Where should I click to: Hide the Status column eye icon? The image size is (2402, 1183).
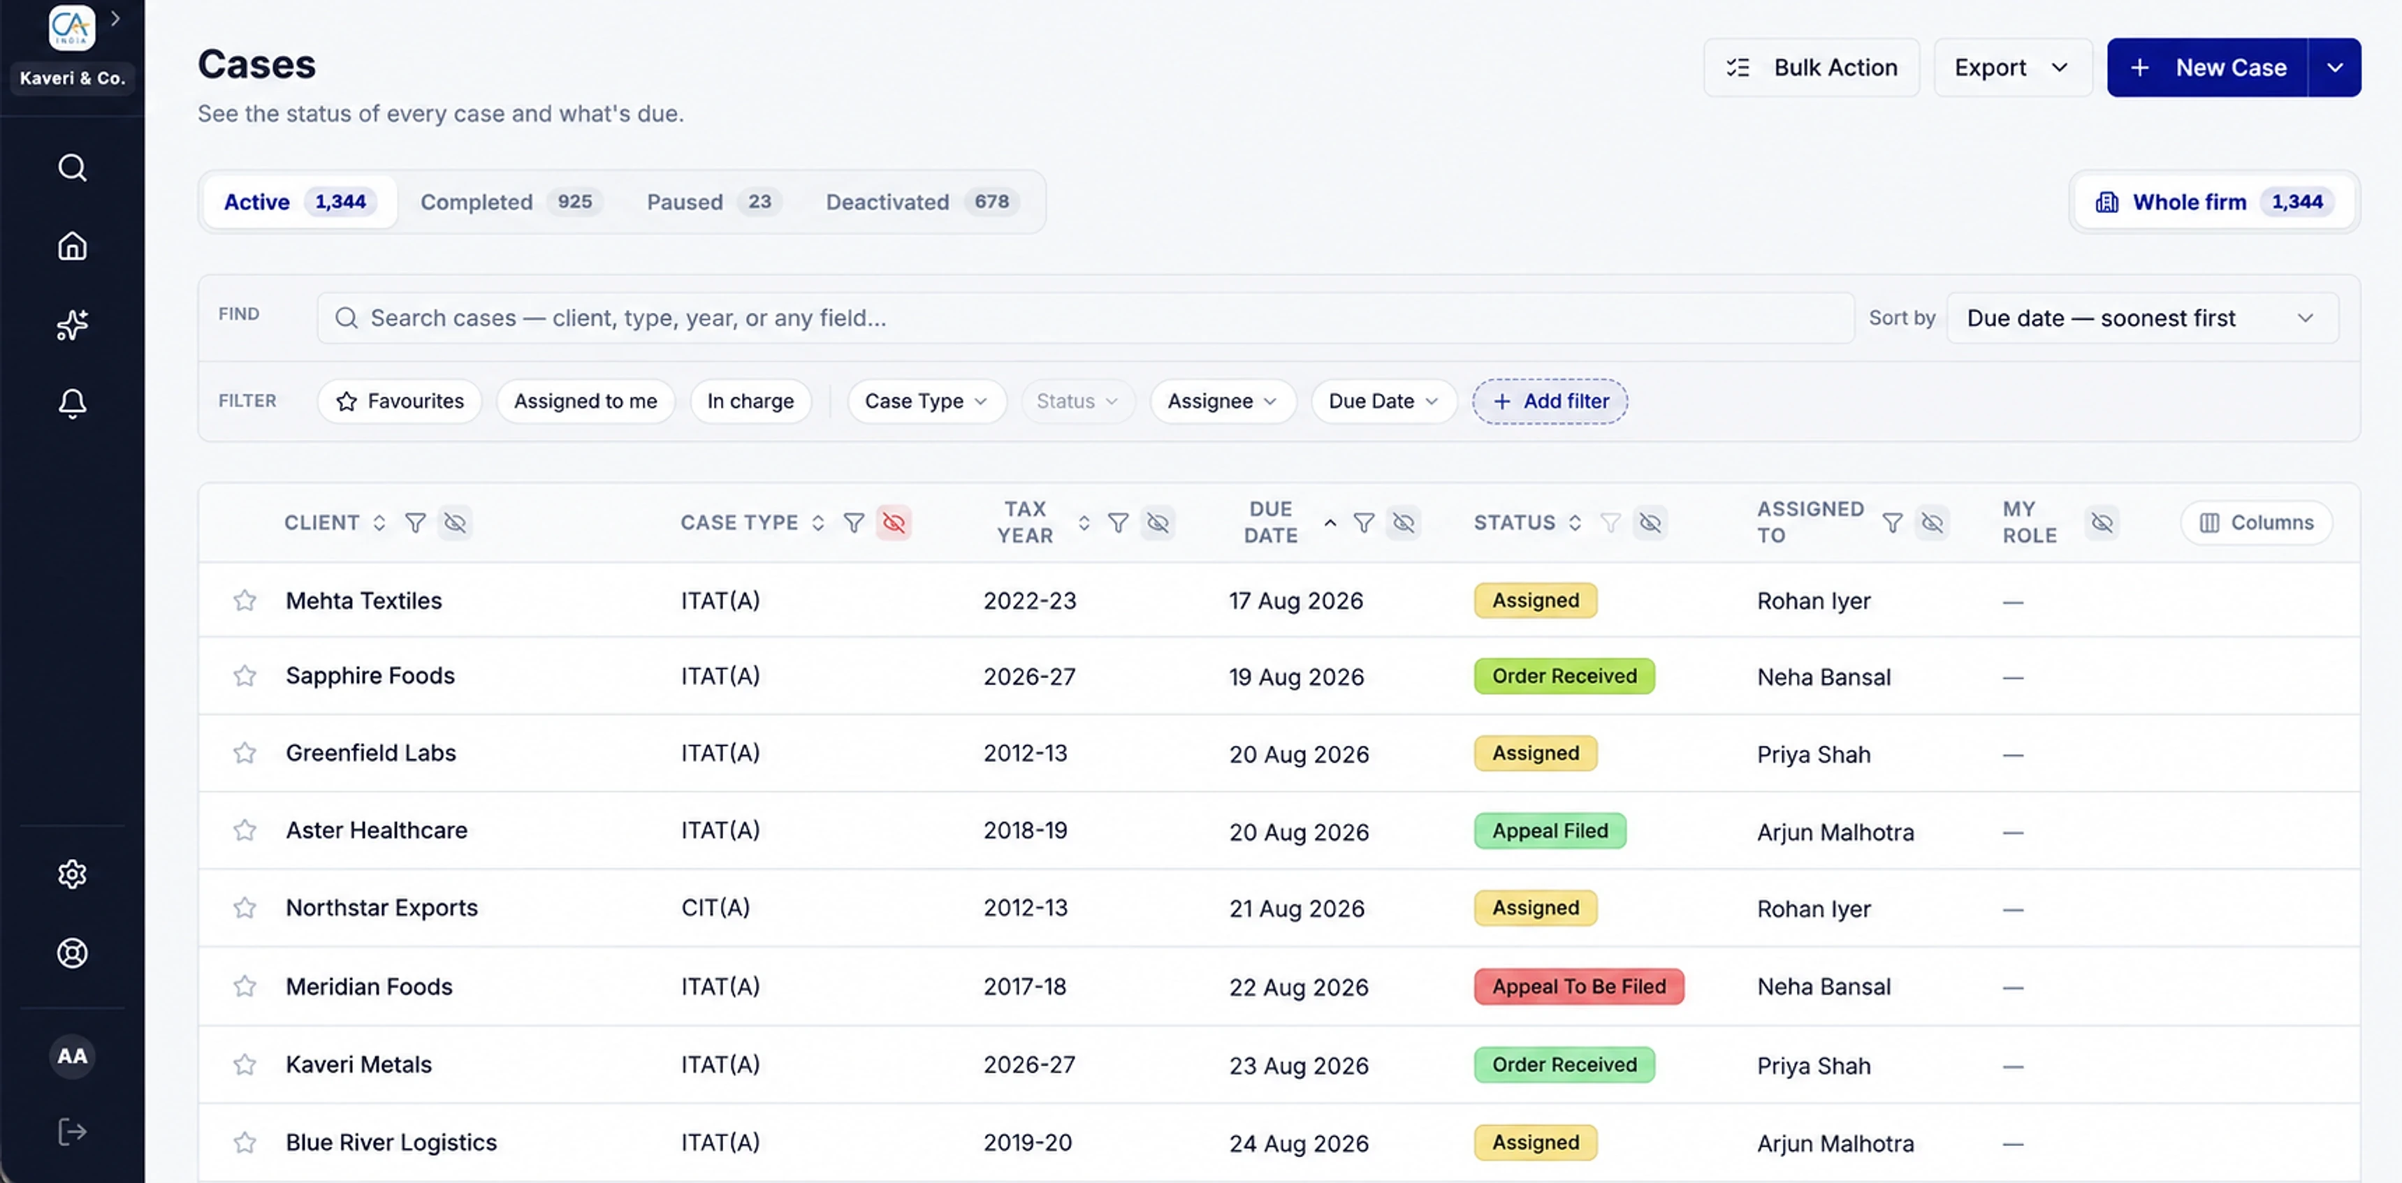coord(1650,523)
